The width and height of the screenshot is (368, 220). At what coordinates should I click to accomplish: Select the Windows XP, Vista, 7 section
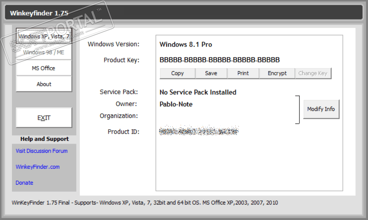44,36
